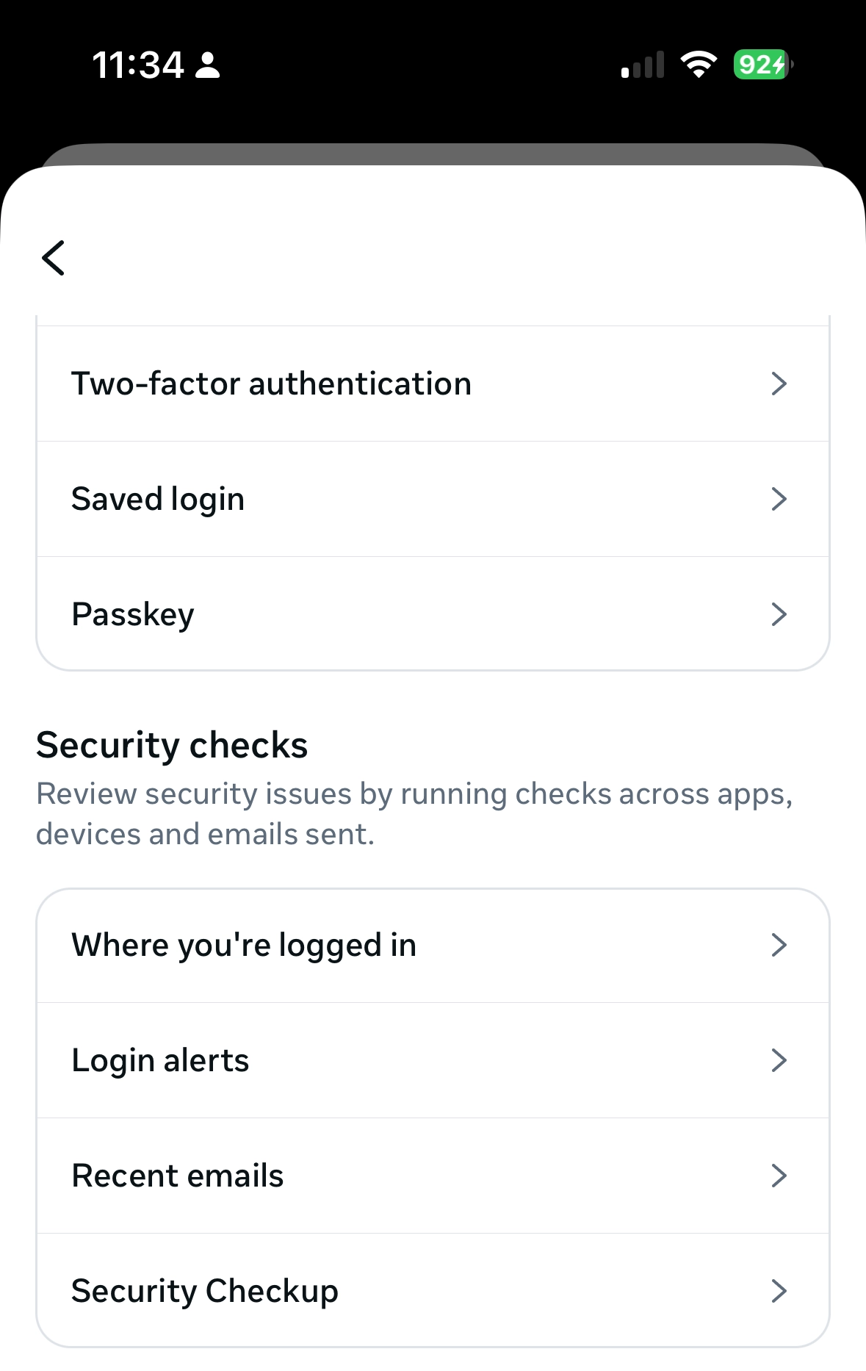Tap the chevron beside Passkey

pos(779,614)
